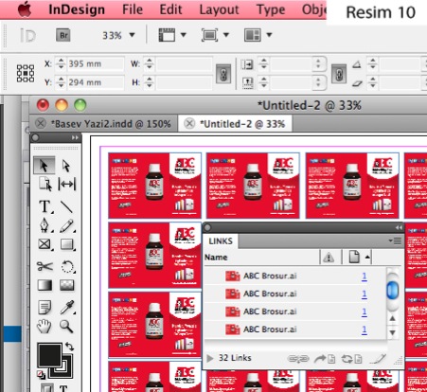Select the Free Transform tool
This screenshot has width=427, height=392.
point(67,266)
